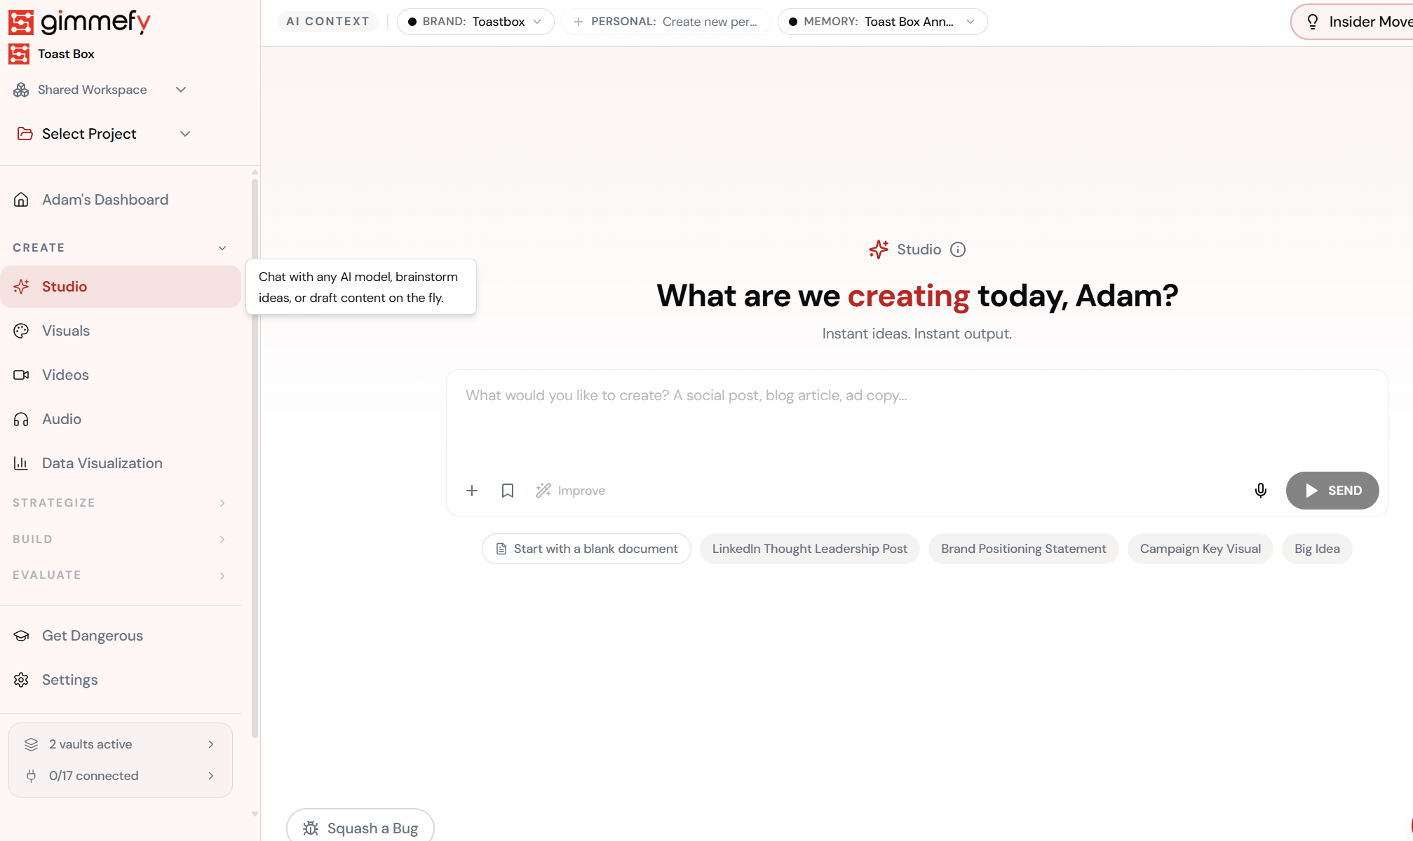
Task: Collapse the CREATE section
Action: 222,247
